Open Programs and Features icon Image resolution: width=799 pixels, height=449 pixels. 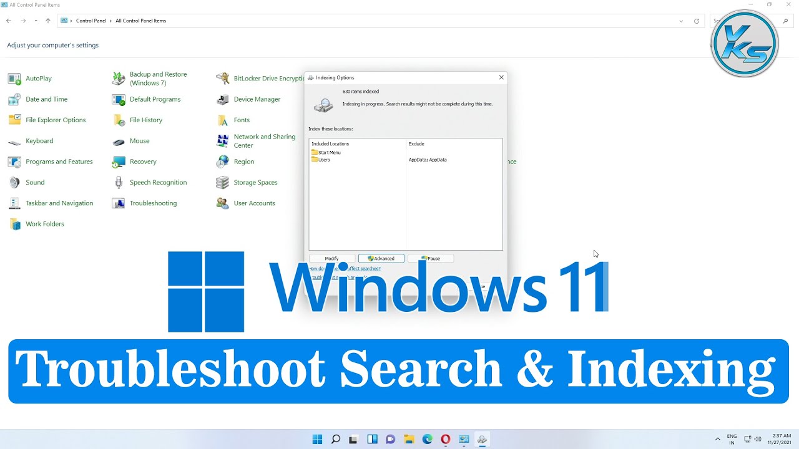(14, 162)
